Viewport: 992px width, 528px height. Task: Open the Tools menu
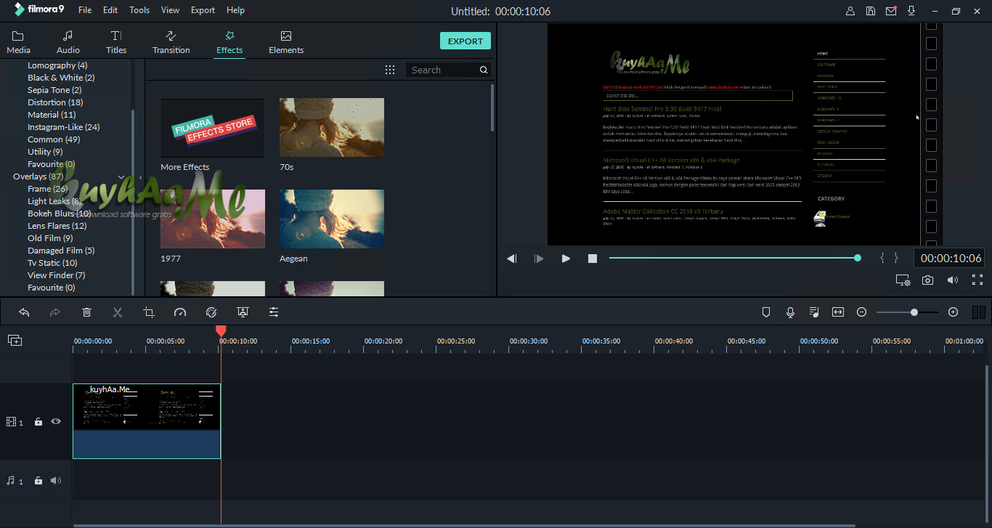[x=139, y=10]
